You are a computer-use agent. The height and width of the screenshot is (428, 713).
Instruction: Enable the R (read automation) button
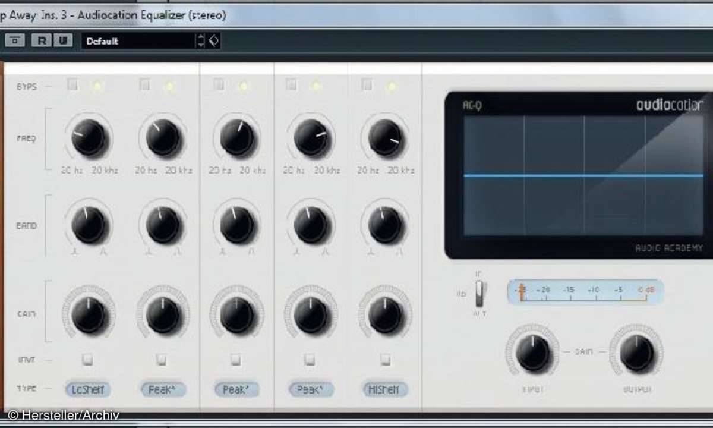coord(42,41)
